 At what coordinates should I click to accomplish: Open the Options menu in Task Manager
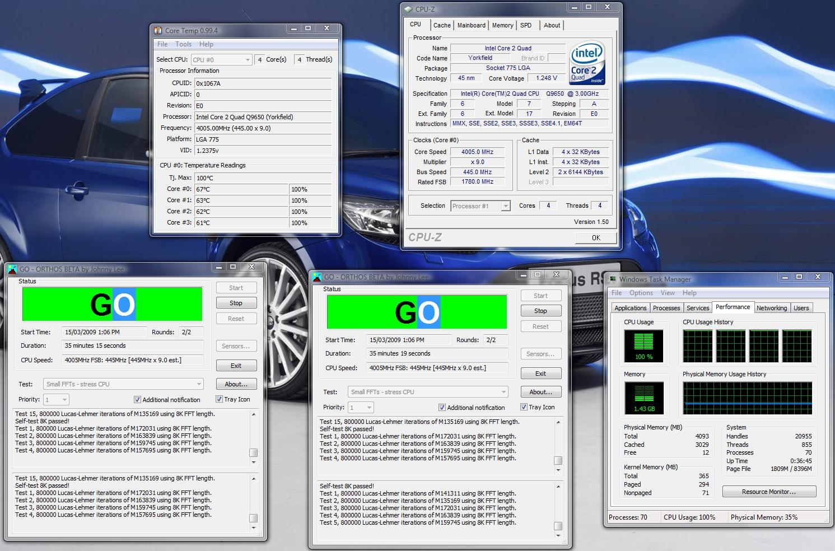tap(641, 293)
